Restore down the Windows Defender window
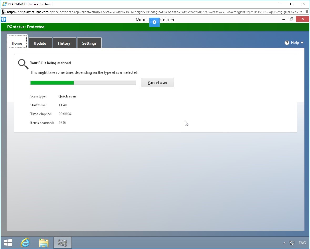This screenshot has width=310, height=249. pyautogui.click(x=291, y=19)
